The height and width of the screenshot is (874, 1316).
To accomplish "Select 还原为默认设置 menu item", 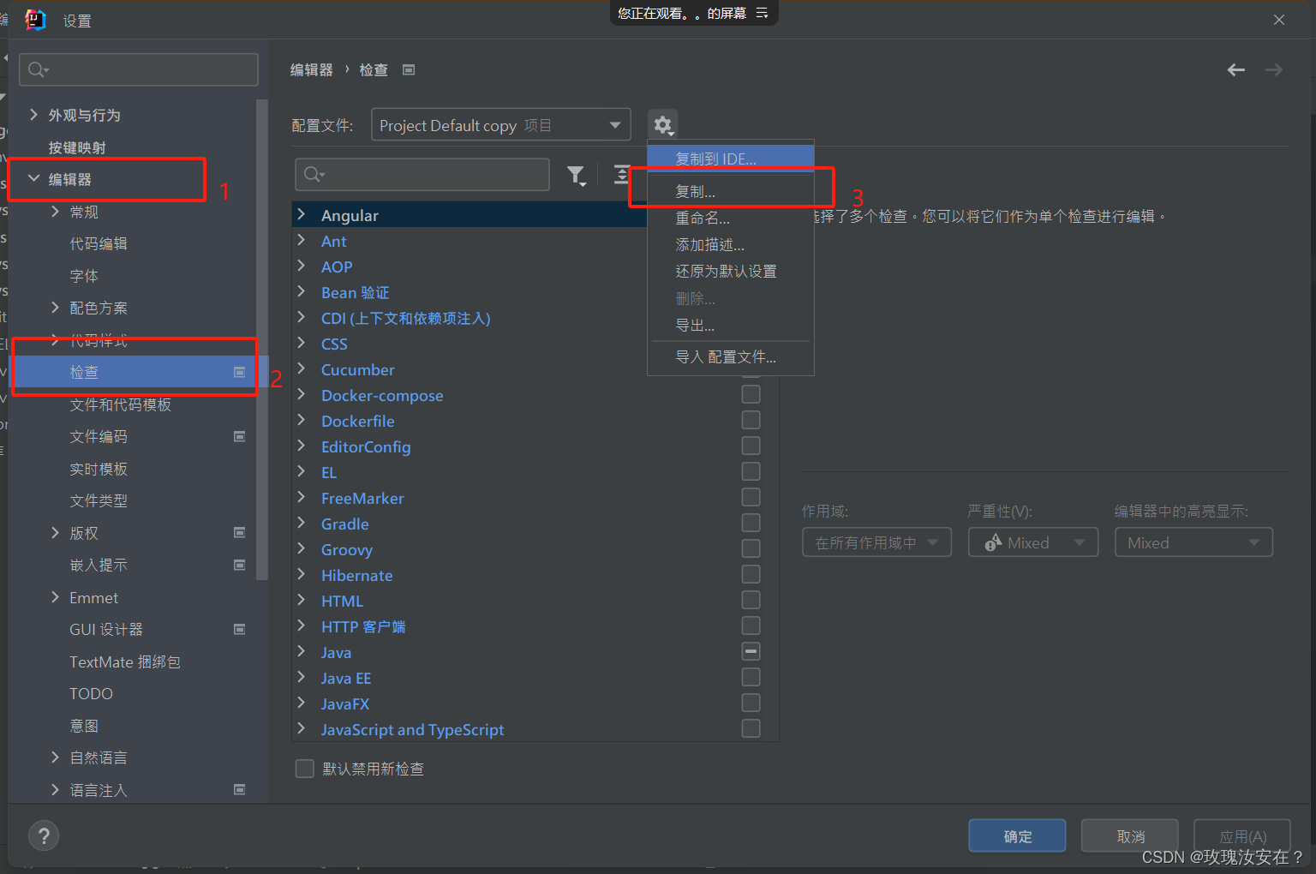I will pyautogui.click(x=730, y=271).
